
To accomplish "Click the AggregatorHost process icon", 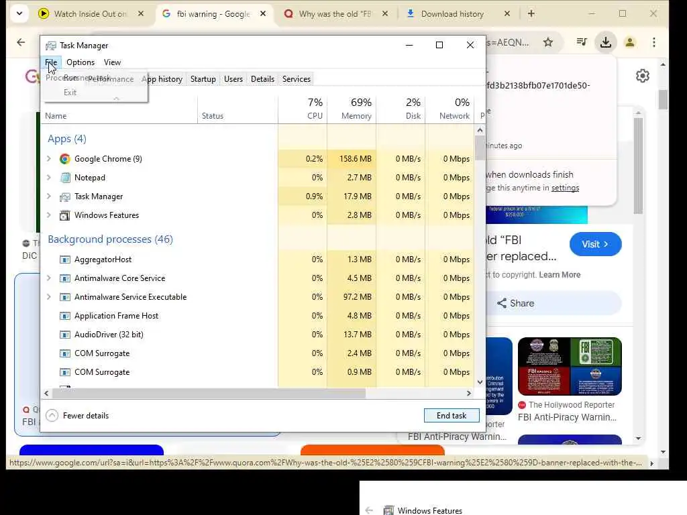I will coord(65,260).
